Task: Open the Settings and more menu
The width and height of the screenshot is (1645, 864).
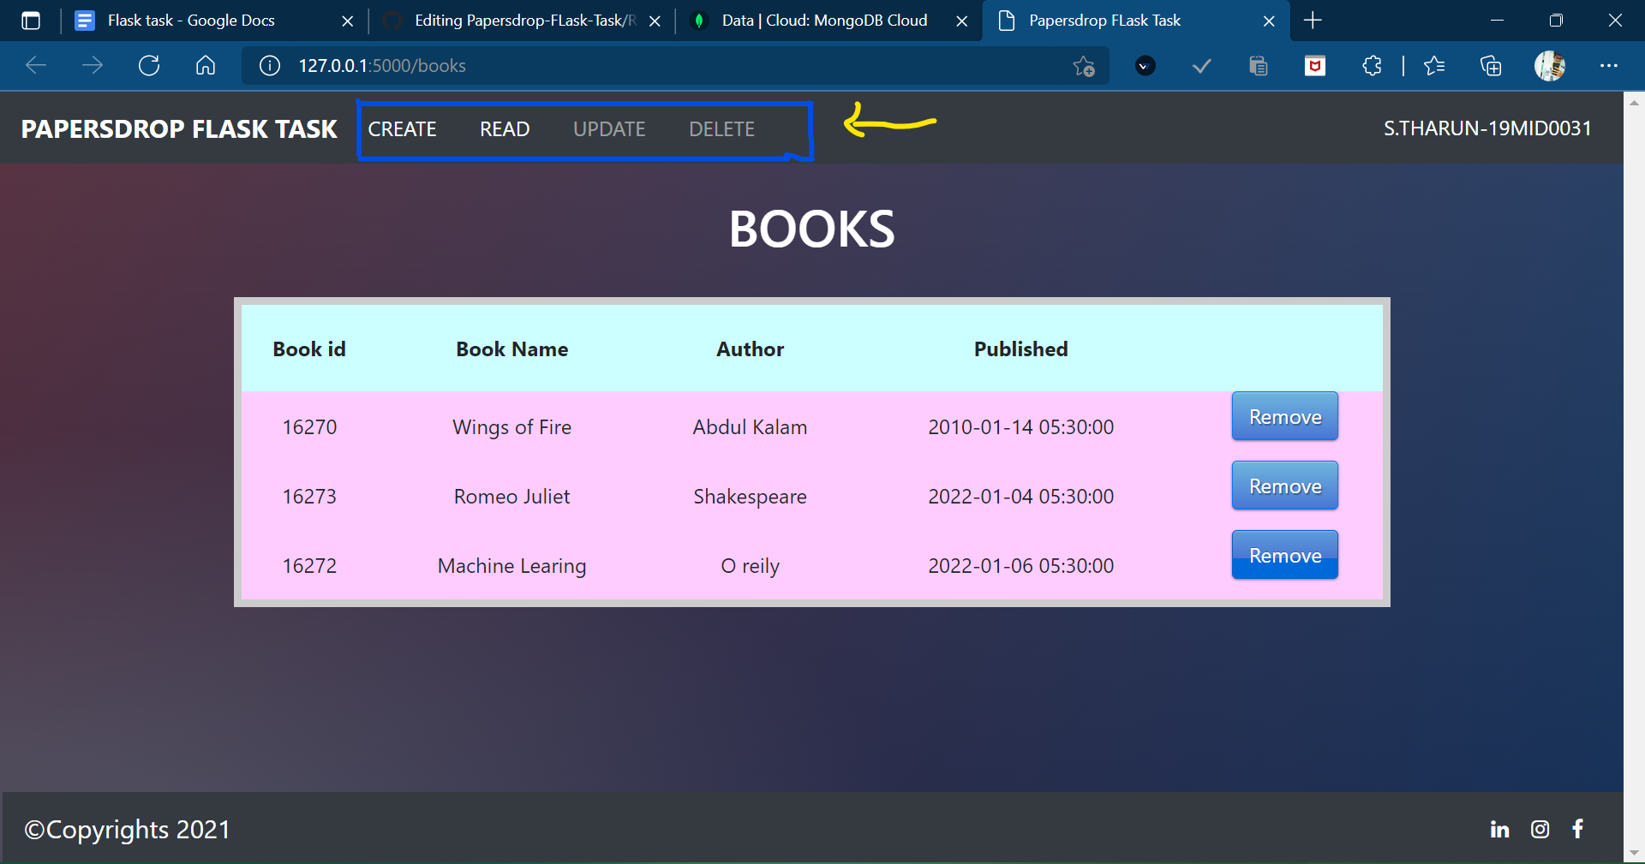Action: (x=1609, y=65)
